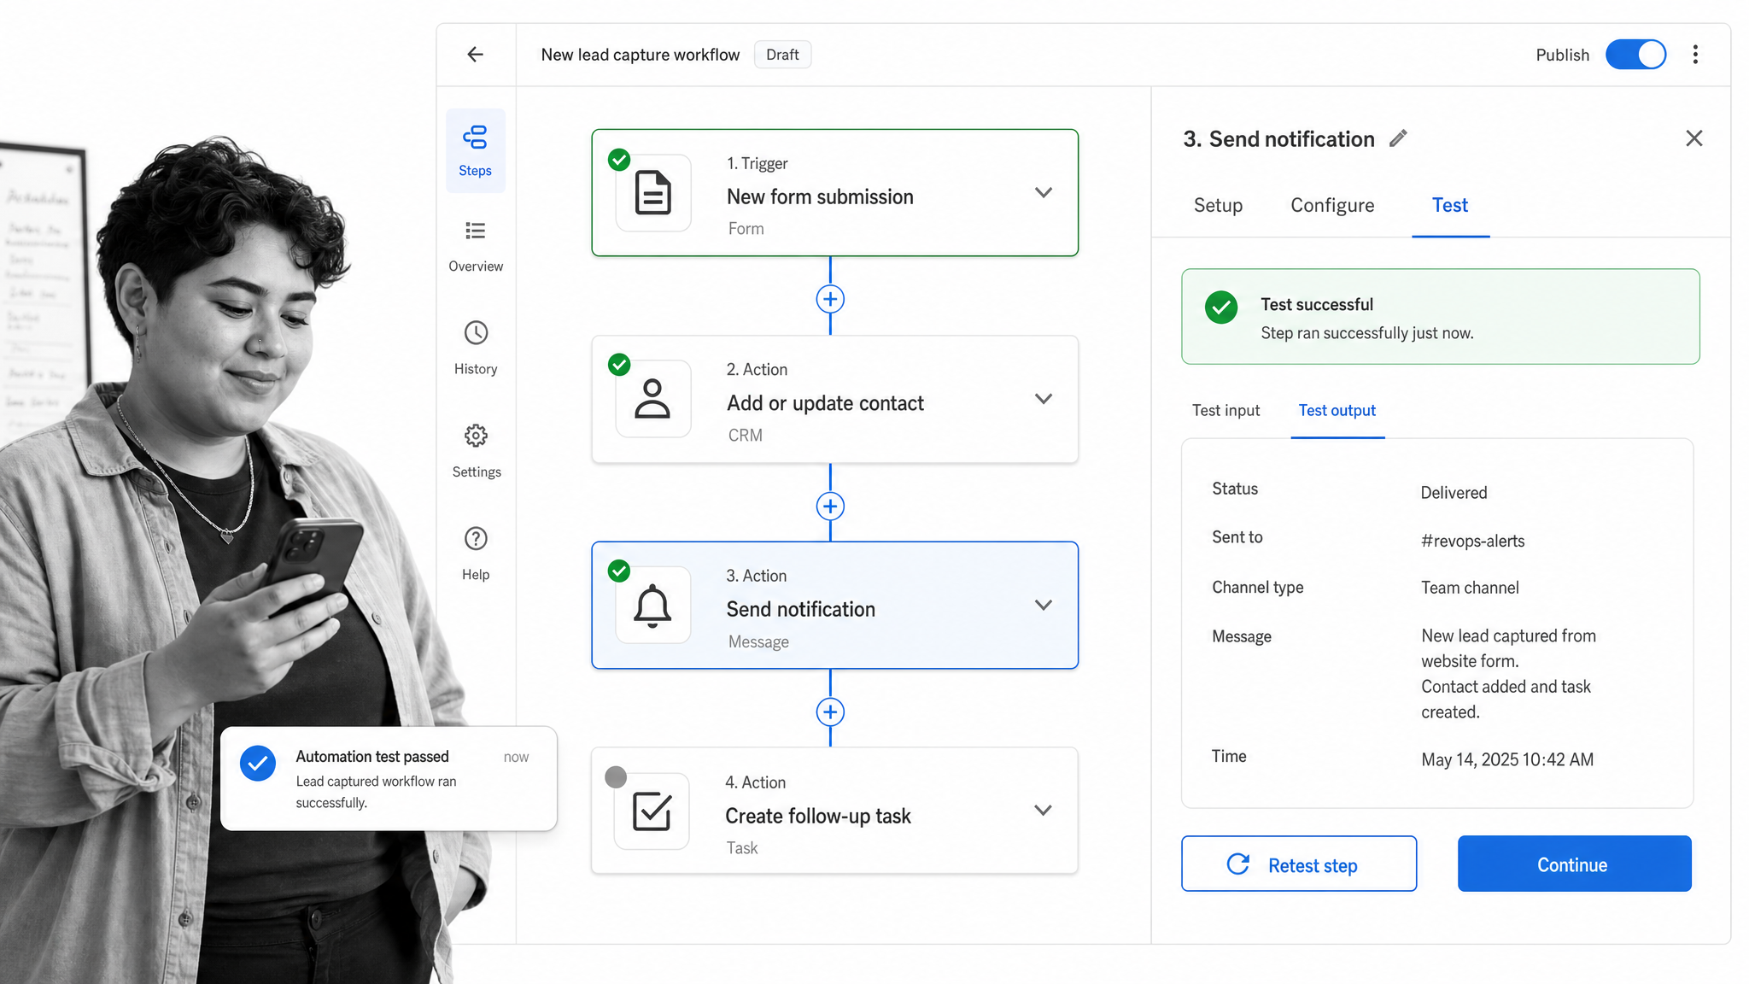Click the green check on Add or update contact

point(619,365)
